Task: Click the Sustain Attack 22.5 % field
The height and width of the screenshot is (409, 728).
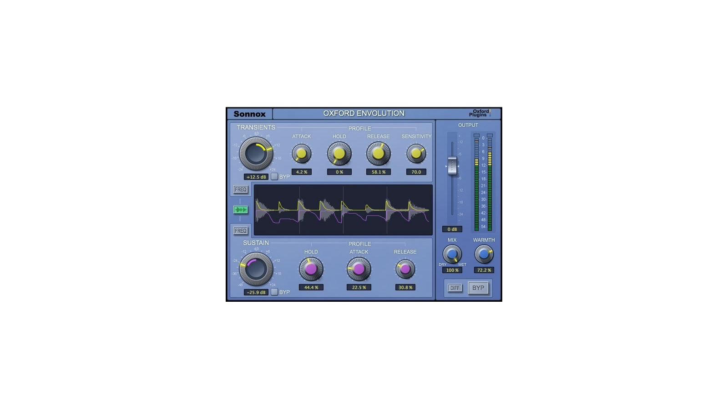Action: coord(359,287)
